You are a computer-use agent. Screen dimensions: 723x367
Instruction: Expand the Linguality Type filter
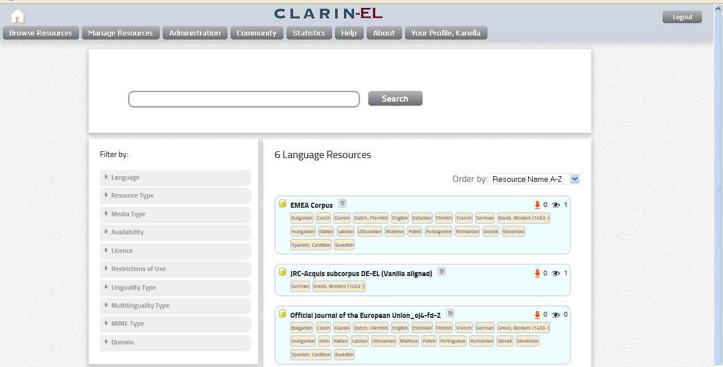[x=176, y=287]
